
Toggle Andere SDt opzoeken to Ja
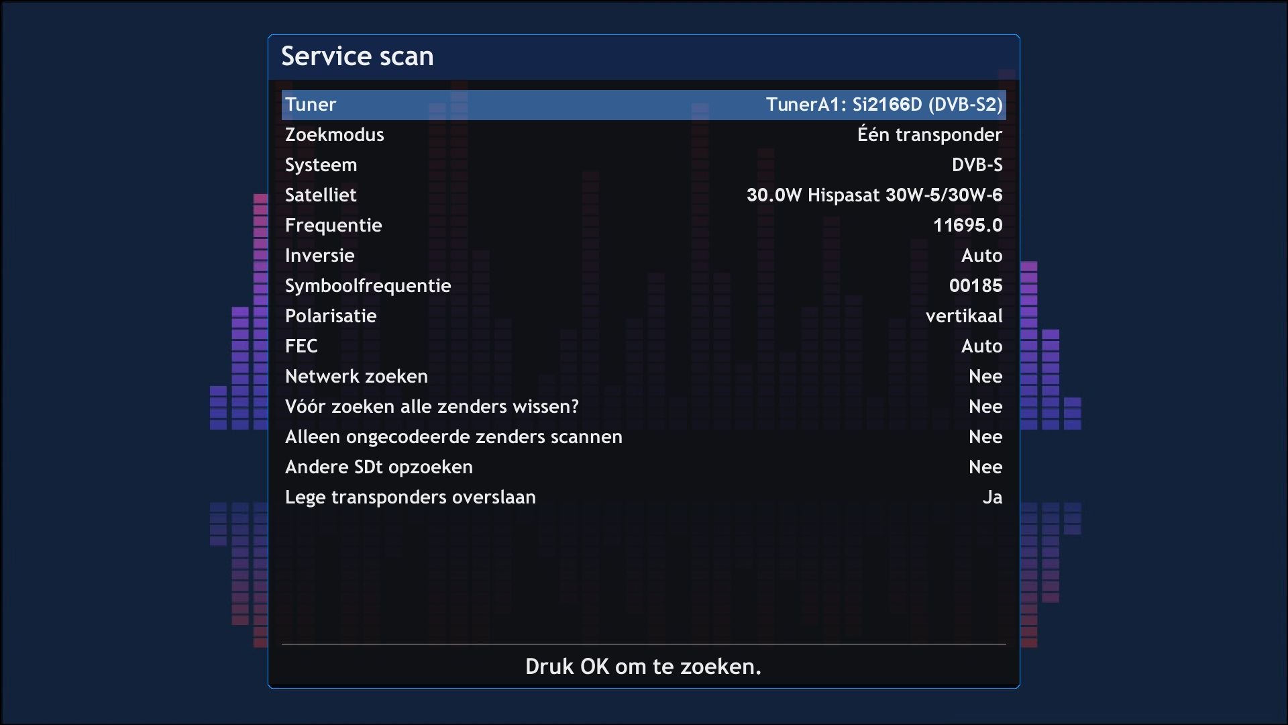point(643,467)
